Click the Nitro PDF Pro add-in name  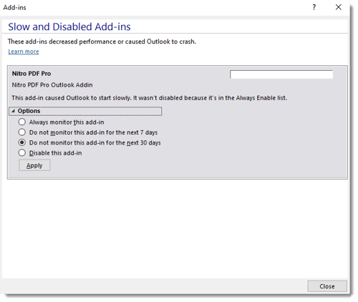(32, 74)
